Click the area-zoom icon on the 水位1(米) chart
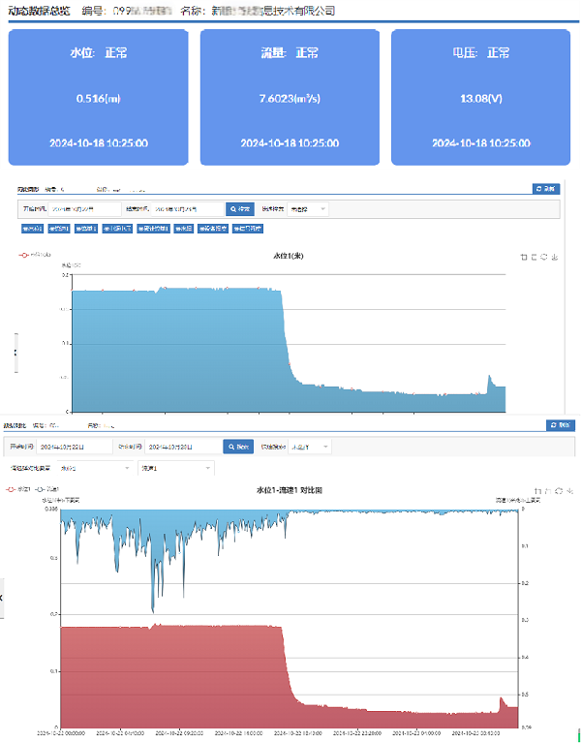Image resolution: width=581 pixels, height=743 pixels. point(523,257)
